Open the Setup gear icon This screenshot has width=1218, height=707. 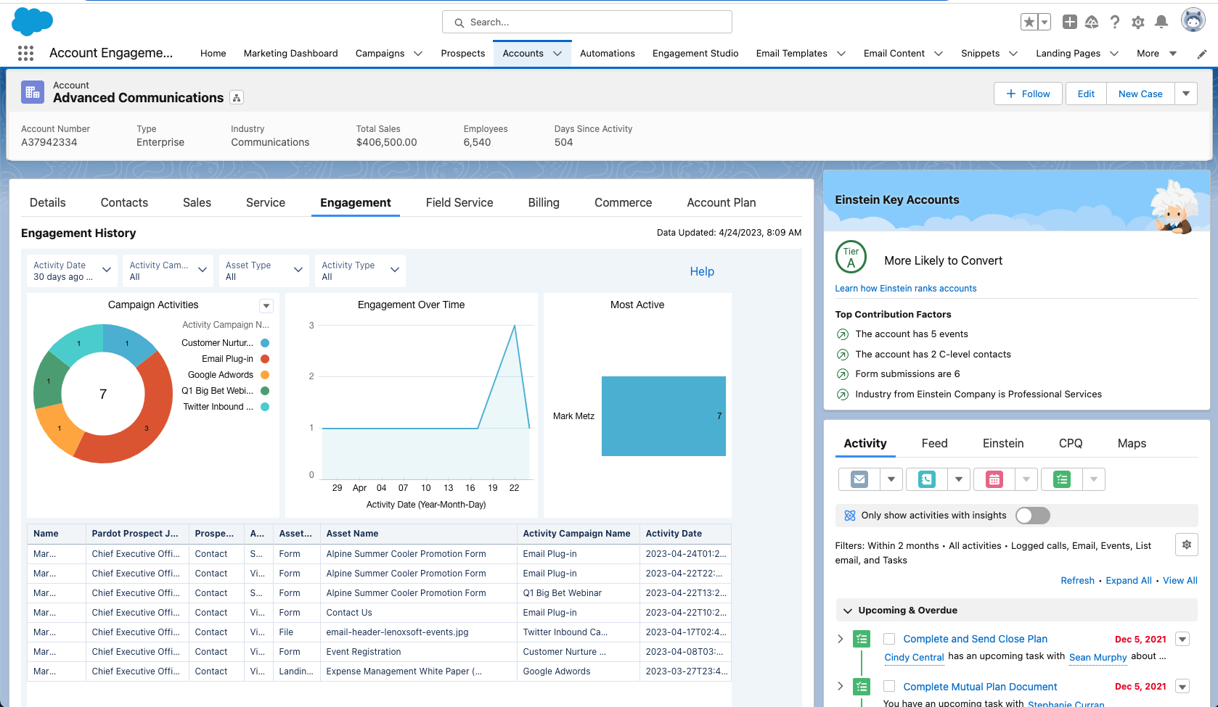(1138, 22)
